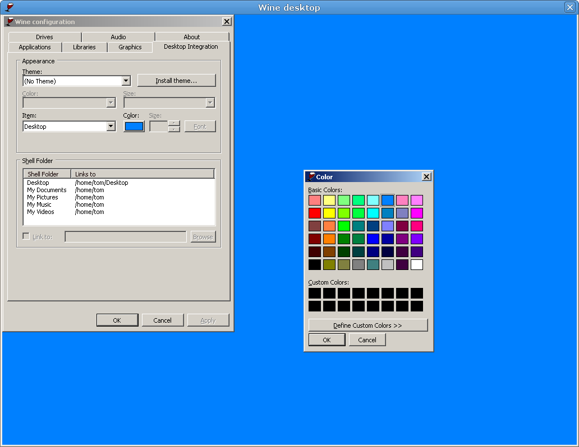Click the blue item Color swatch button
Screen dimensions: 579x447
[x=134, y=127]
